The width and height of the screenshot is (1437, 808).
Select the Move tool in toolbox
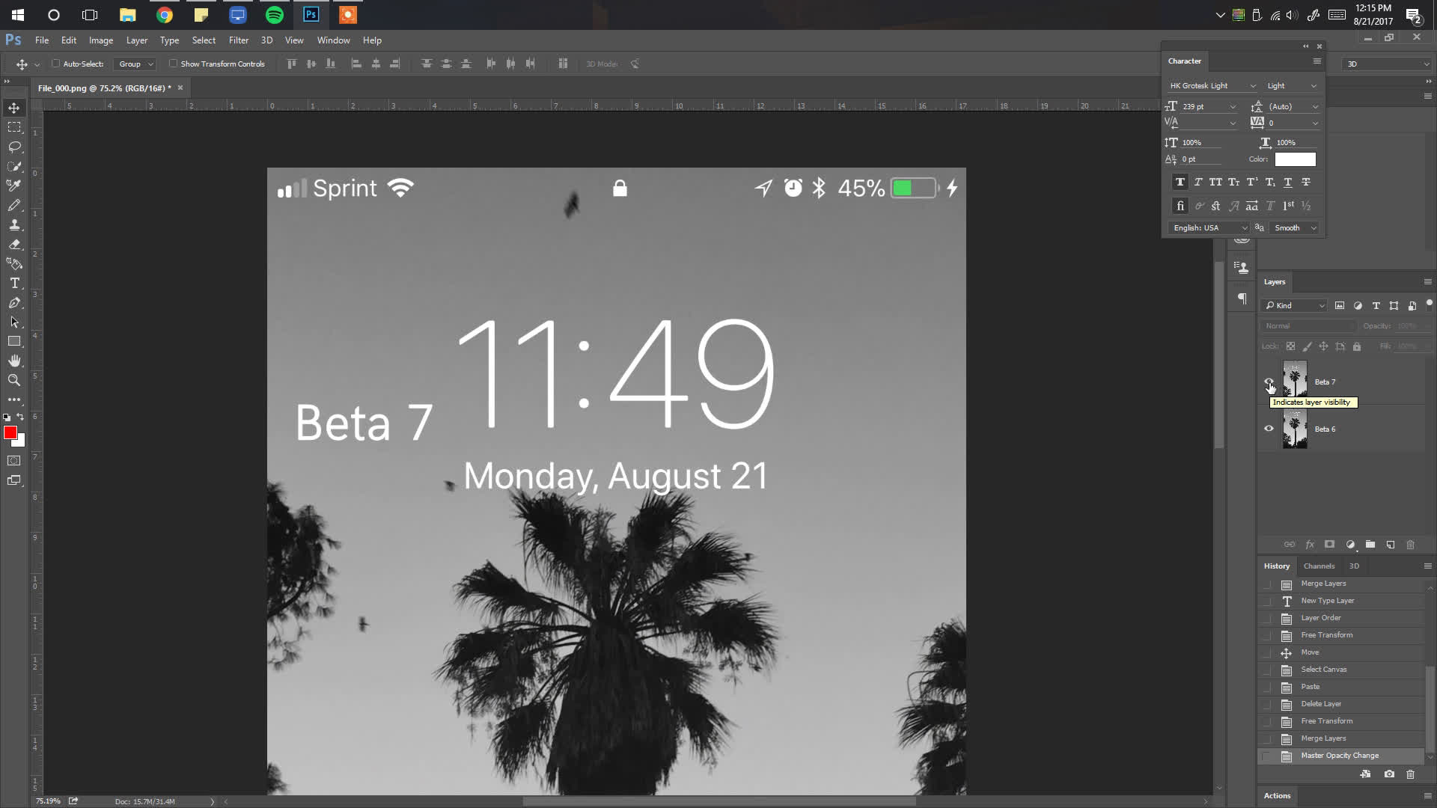coord(14,108)
